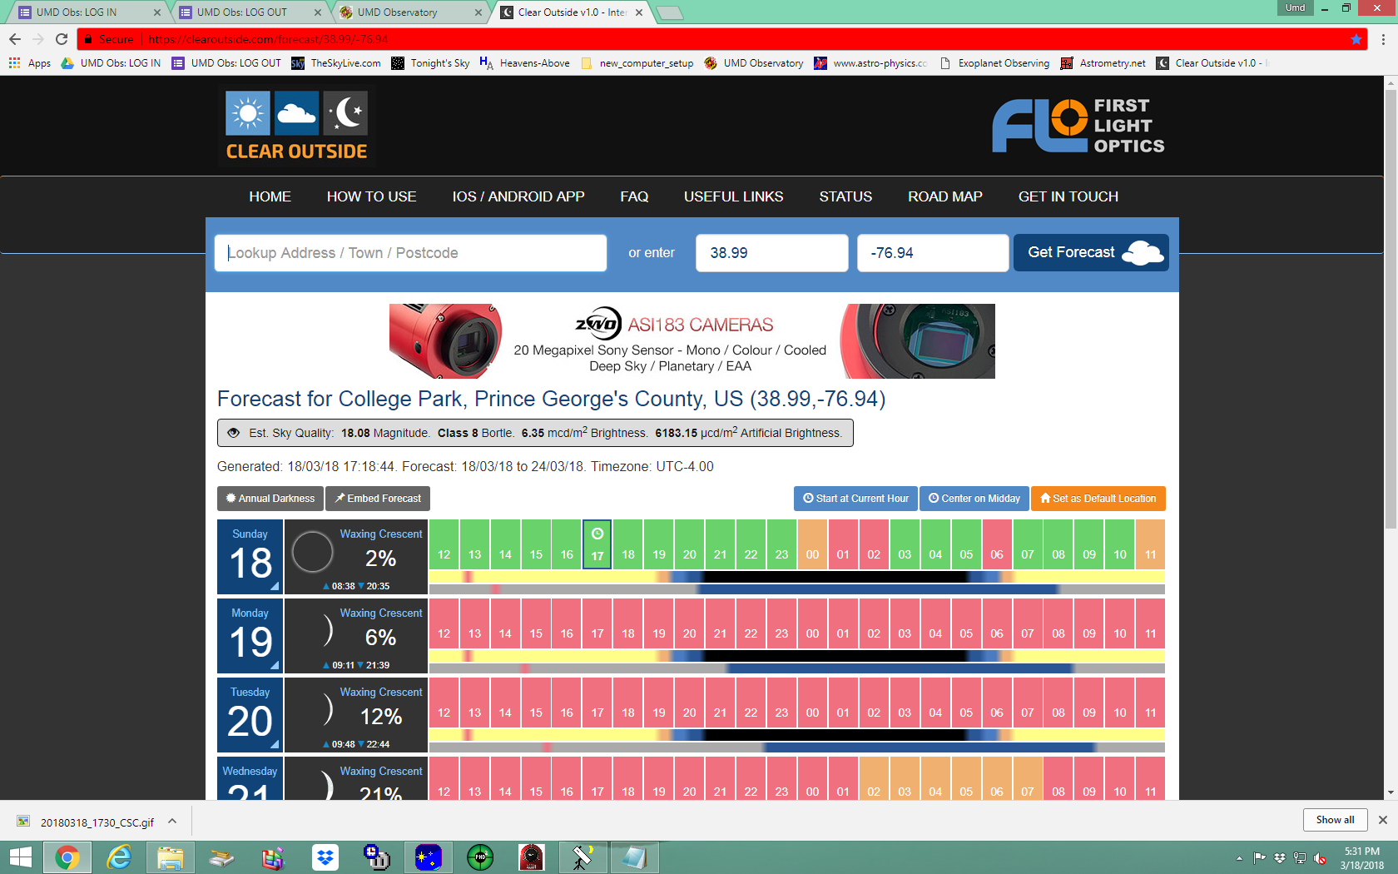Screen dimensions: 1398x874
Task: Click the Lookup Address search field
Action: 410,253
